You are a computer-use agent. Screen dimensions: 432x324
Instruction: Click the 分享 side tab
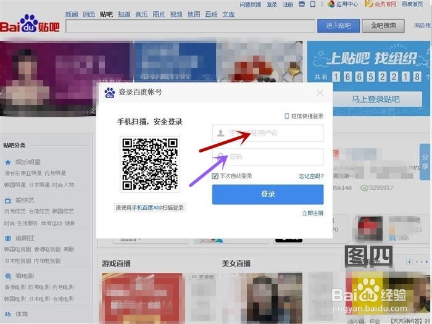point(425,162)
